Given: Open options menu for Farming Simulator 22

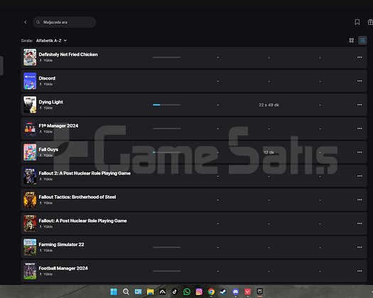Looking at the screenshot, I should pos(360,248).
